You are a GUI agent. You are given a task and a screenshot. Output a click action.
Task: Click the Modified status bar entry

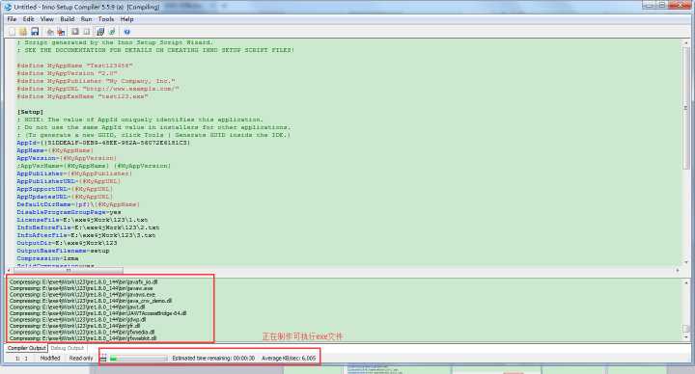pyautogui.click(x=50, y=358)
